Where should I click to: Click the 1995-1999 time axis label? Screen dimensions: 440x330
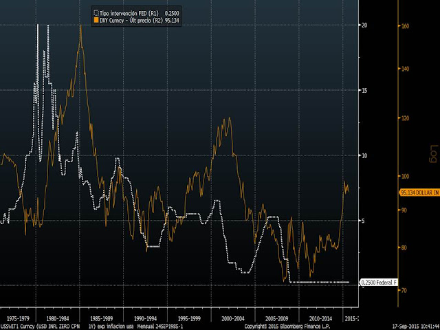point(189,318)
